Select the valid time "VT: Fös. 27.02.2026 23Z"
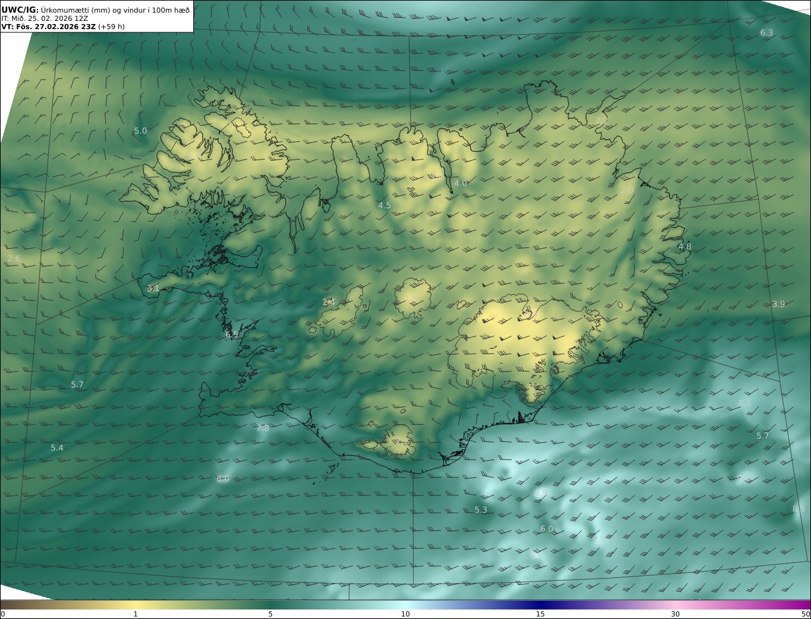 48,27
